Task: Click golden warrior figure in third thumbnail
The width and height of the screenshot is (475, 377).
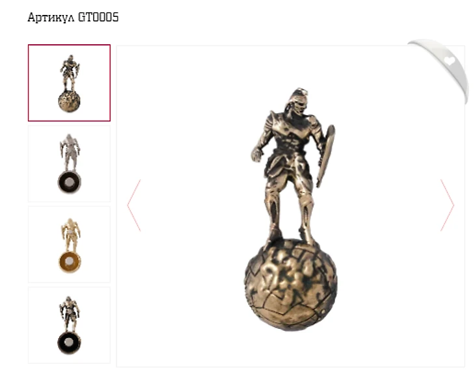Action: pyautogui.click(x=70, y=235)
